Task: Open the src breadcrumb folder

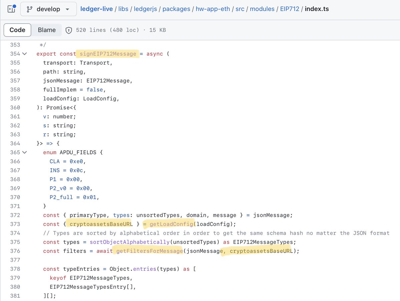Action: [x=239, y=9]
